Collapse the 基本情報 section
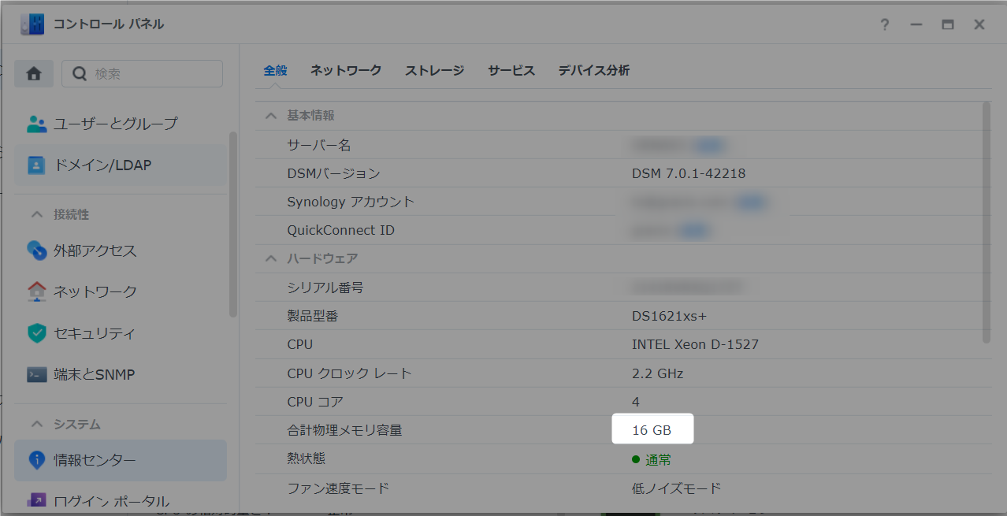Screen dimensions: 1007x516 tap(271, 115)
